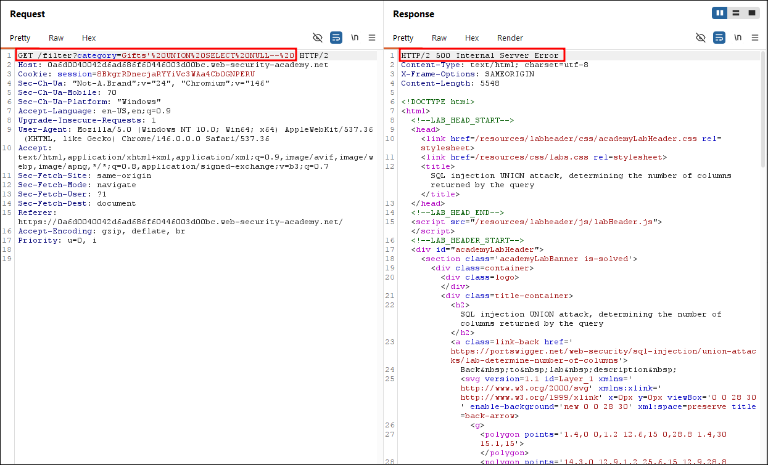
Task: Select Pretty tab in Response panel
Action: (x=403, y=38)
